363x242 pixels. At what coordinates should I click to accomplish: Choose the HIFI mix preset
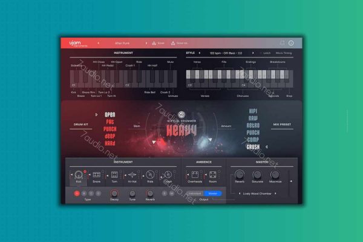point(253,111)
